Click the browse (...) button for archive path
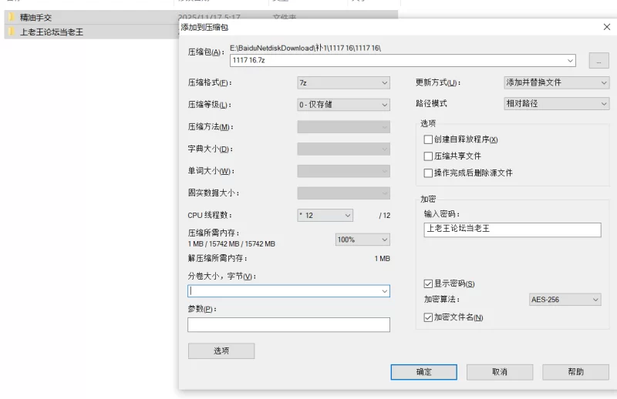617x399 pixels. tap(598, 60)
